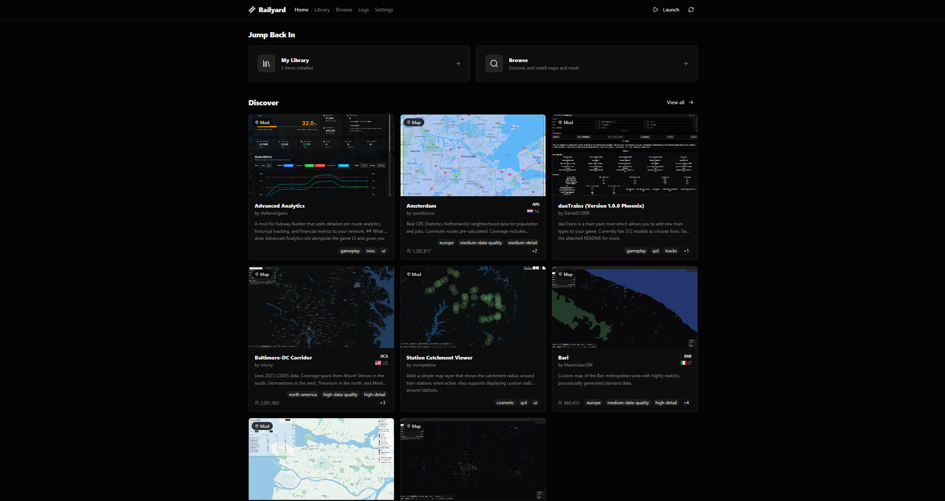Click the arrow icon on the My Library card

(x=458, y=63)
